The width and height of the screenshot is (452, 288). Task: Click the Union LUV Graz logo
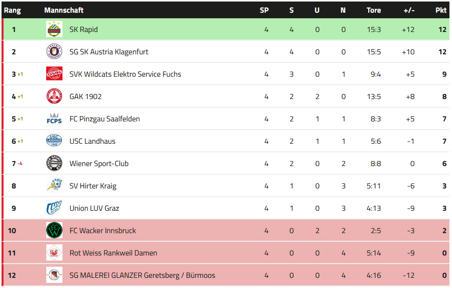[x=54, y=208]
